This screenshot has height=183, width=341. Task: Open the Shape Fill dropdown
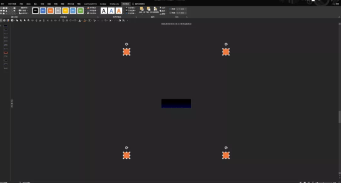pyautogui.click(x=92, y=8)
